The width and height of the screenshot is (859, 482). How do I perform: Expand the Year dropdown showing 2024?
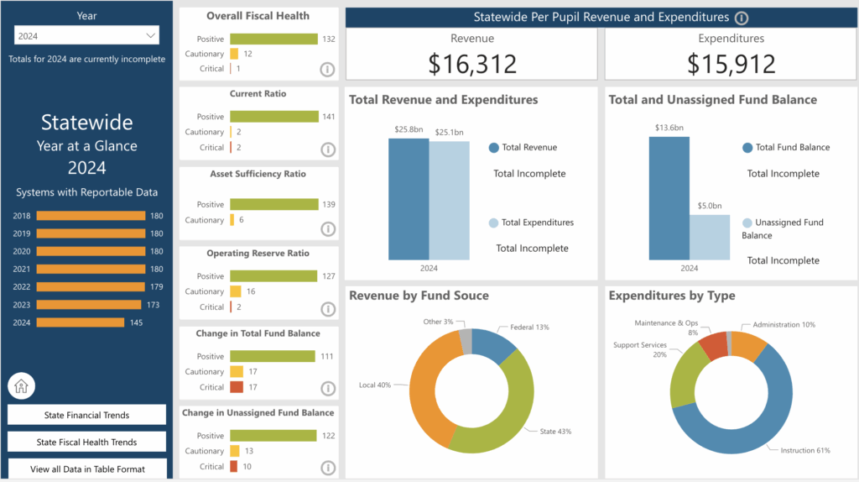[86, 35]
